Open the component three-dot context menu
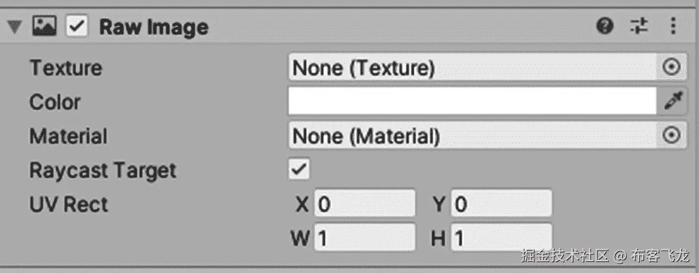 [672, 26]
